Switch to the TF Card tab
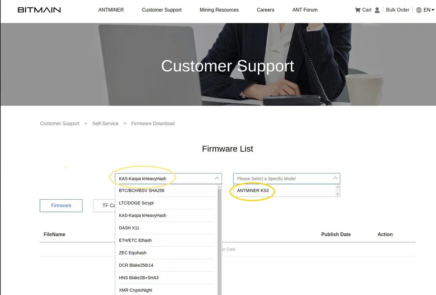Viewport: 436px width, 295px height. [x=104, y=205]
